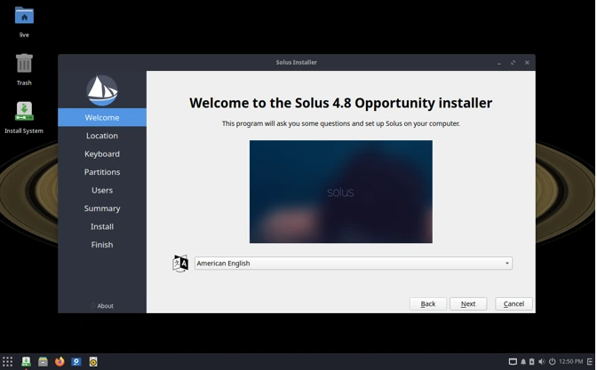Go to the Users step in sidebar
Viewport: 597px width, 370px height.
pyautogui.click(x=102, y=190)
